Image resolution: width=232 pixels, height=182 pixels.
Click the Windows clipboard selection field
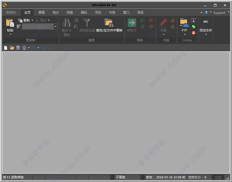(x=38, y=27)
